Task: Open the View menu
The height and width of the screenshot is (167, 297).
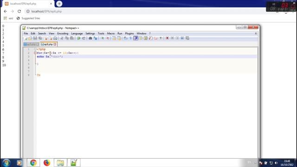Action: 52,33
